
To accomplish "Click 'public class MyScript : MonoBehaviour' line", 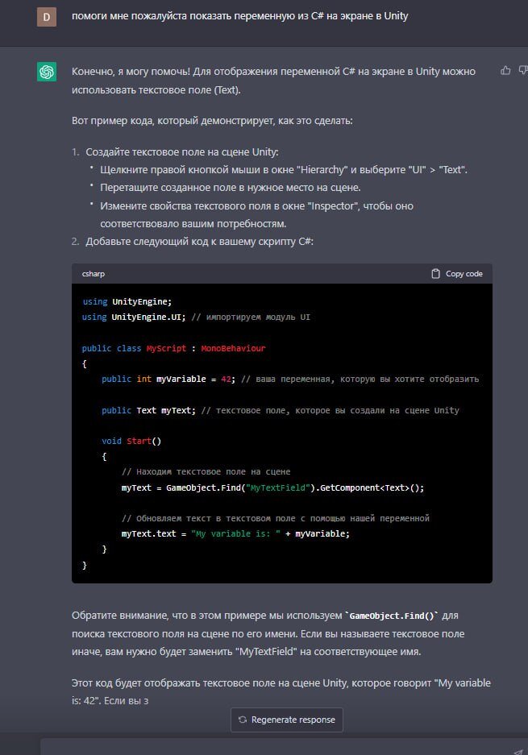I will [x=174, y=348].
